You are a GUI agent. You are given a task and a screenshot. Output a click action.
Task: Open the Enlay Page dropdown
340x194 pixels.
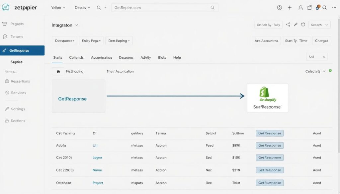tap(91, 41)
